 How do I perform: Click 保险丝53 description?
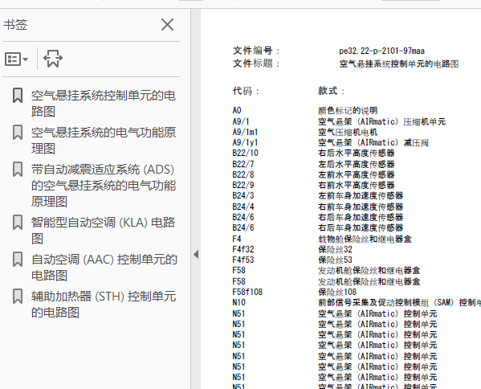335,260
